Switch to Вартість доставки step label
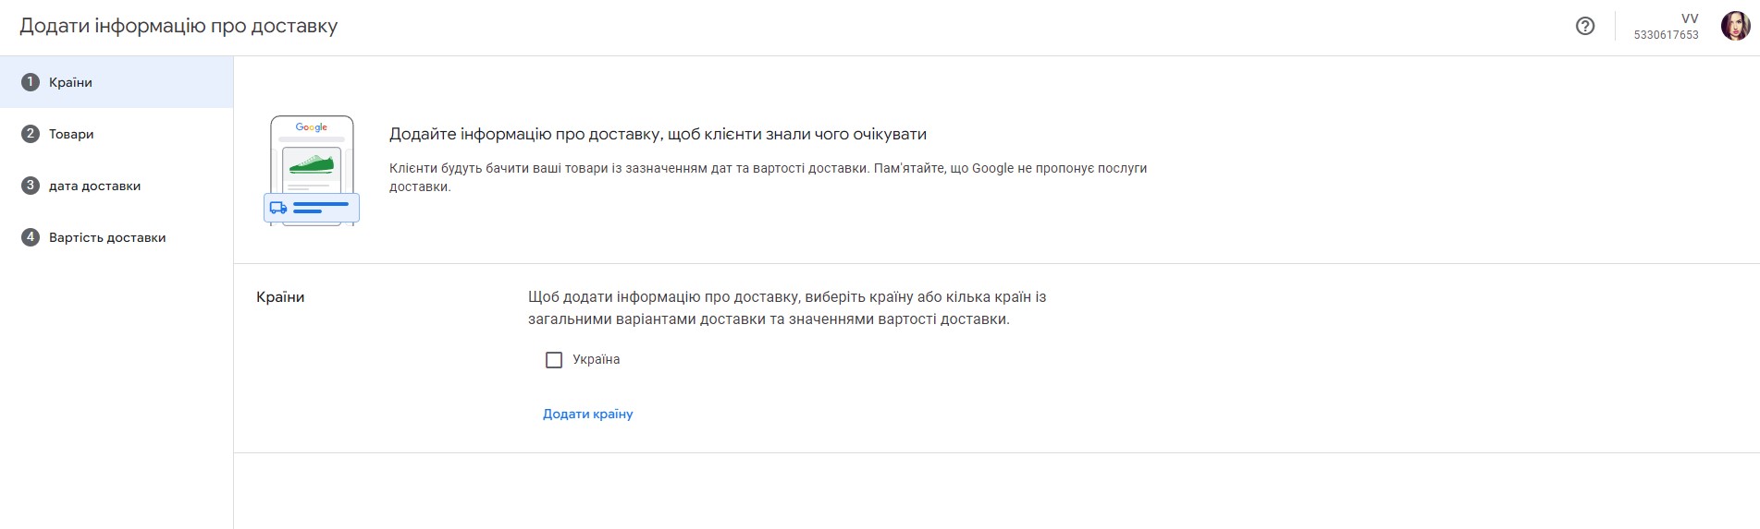 [107, 237]
